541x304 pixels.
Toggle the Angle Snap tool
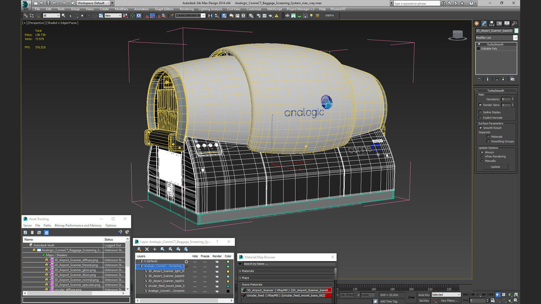tap(152, 16)
